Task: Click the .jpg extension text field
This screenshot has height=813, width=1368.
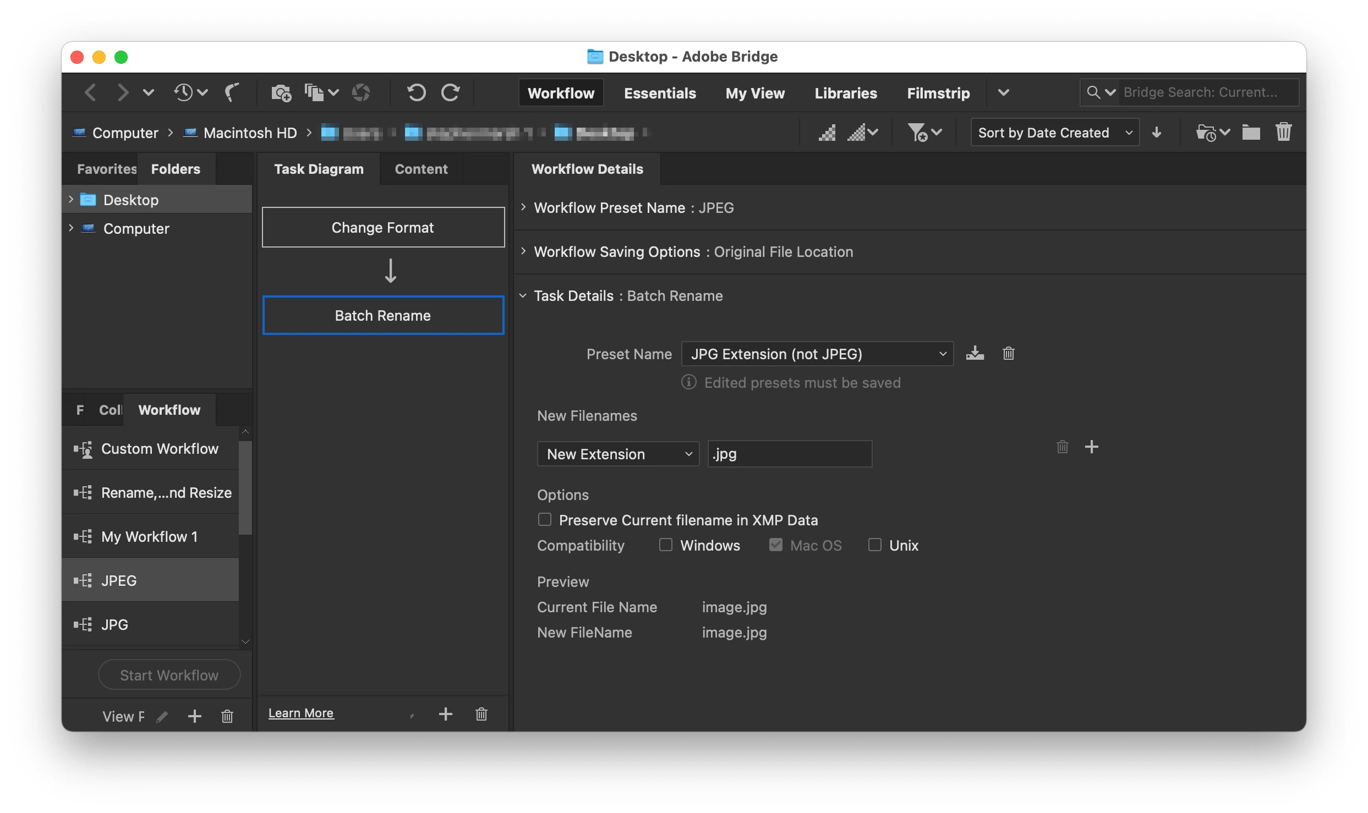Action: 790,454
